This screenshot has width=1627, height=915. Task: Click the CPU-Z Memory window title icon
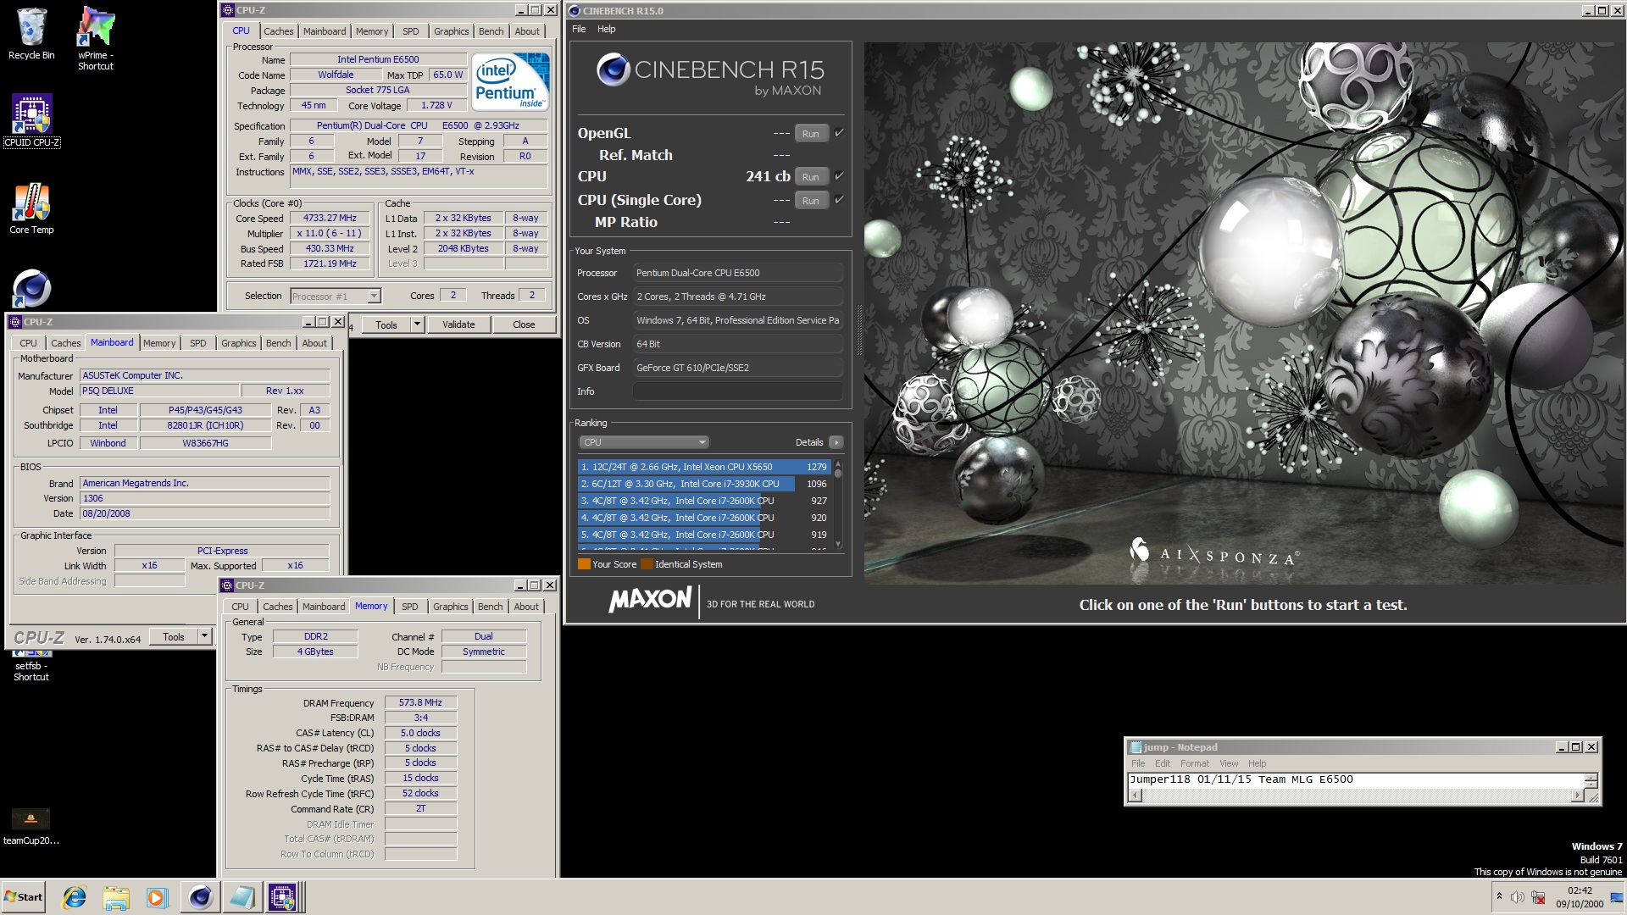pyautogui.click(x=227, y=585)
